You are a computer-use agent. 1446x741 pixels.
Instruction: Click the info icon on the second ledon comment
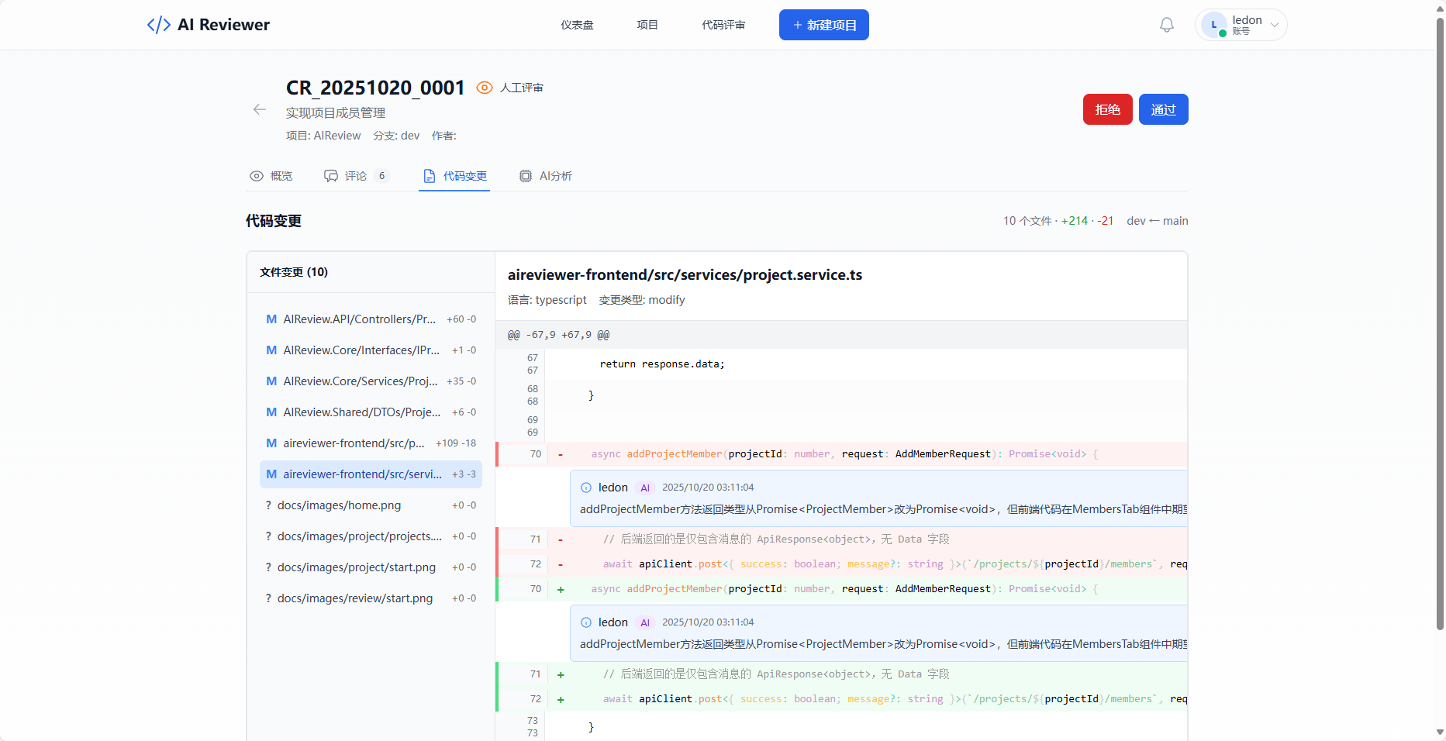point(586,622)
